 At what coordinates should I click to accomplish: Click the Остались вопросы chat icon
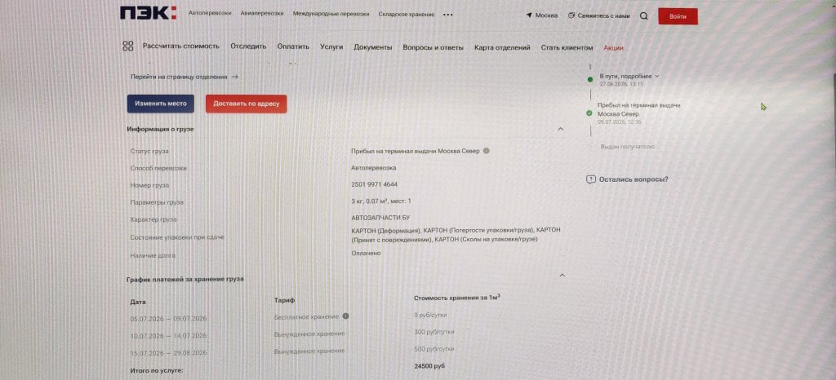tap(591, 180)
